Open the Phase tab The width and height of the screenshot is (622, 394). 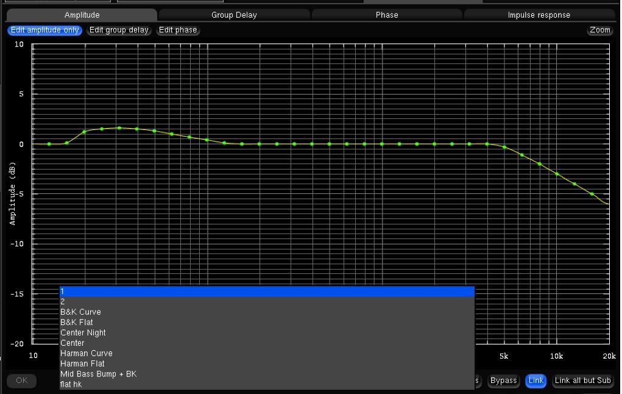387,15
